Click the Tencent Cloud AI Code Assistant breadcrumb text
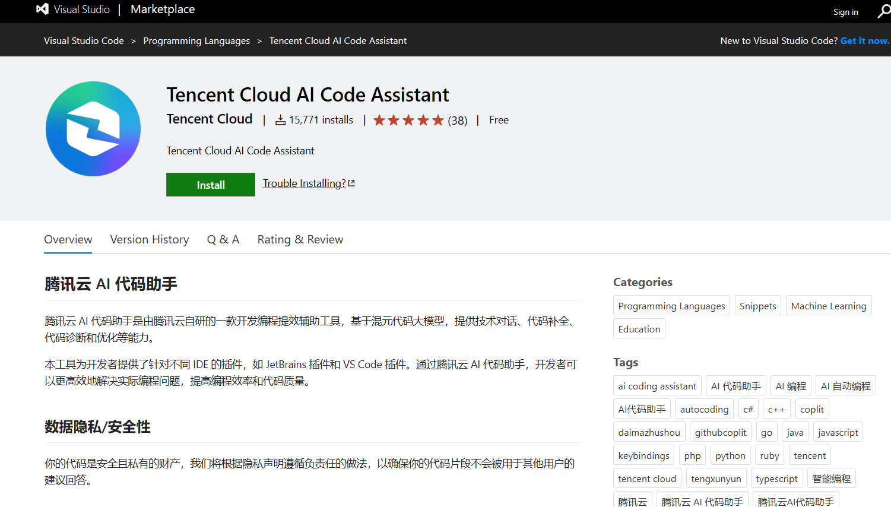 click(338, 40)
